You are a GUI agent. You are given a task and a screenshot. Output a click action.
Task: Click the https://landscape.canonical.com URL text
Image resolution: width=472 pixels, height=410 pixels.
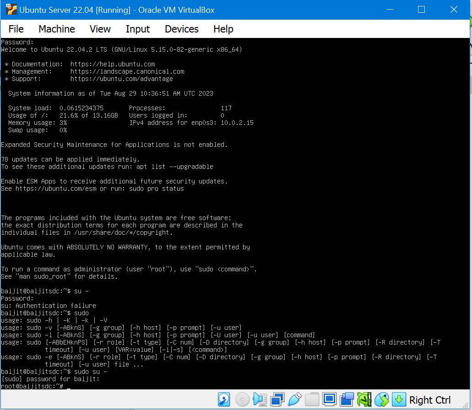pyautogui.click(x=127, y=71)
